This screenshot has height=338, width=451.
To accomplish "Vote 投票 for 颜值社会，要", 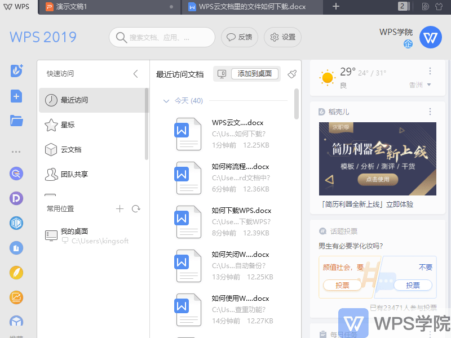I will 342,285.
